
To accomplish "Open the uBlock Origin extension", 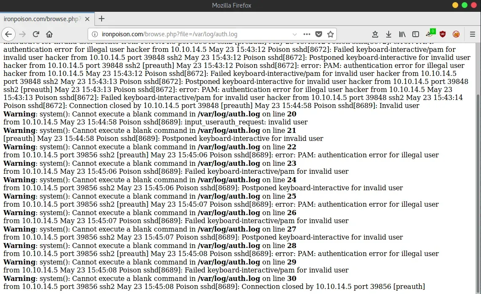I will (x=443, y=34).
